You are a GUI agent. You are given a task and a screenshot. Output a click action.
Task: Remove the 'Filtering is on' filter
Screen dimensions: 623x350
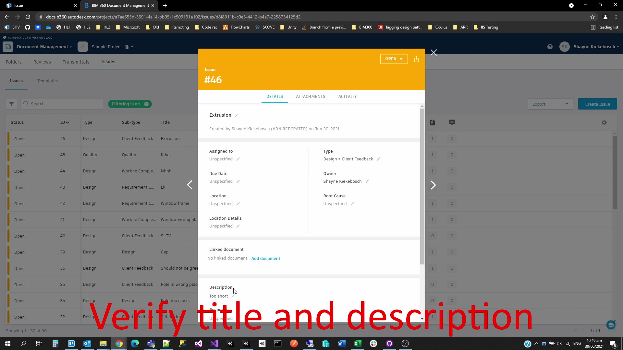[146, 104]
